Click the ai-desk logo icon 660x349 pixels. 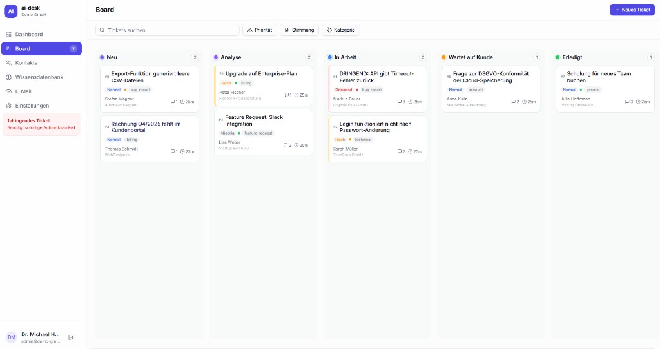pyautogui.click(x=12, y=11)
